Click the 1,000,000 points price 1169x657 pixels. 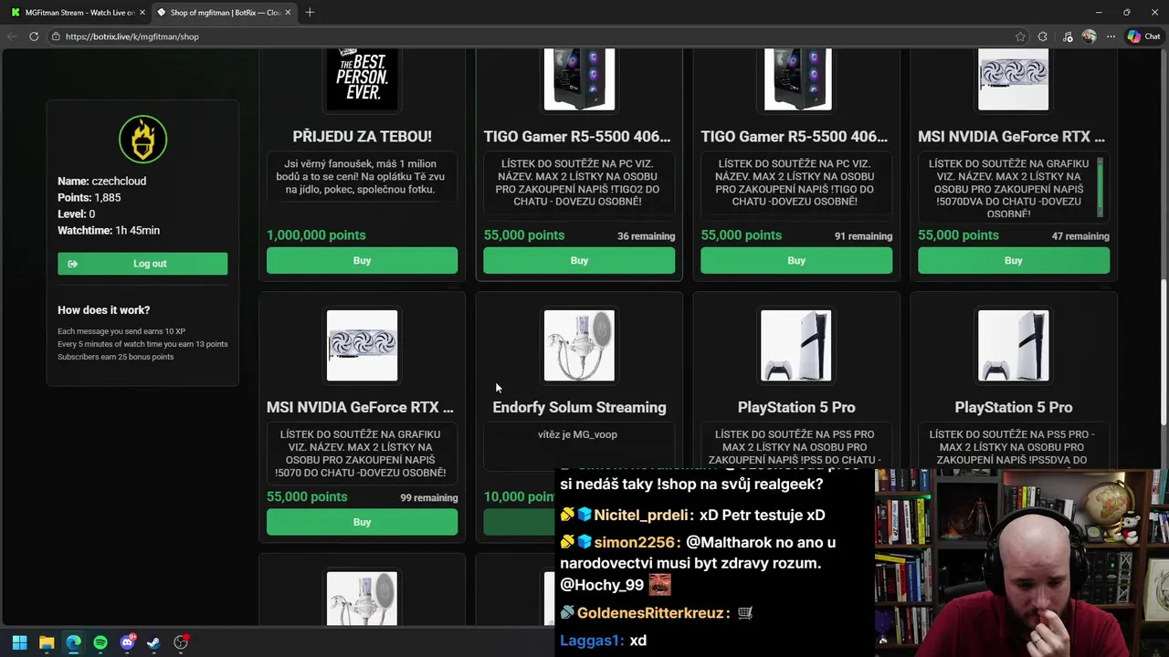coord(316,235)
